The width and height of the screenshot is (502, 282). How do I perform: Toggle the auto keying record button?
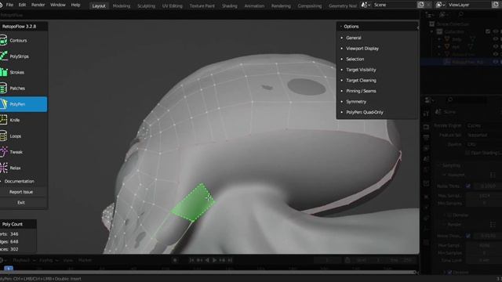175,260
